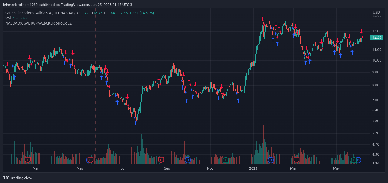Click the 10.00 price axis label
This screenshot has height=183, width=388.
(x=377, y=60)
